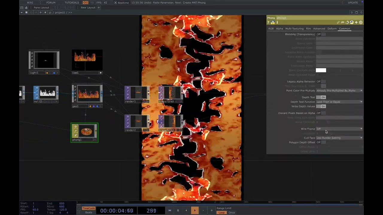Add new layout with plus button
383x215 pixels.
tap(98, 7)
